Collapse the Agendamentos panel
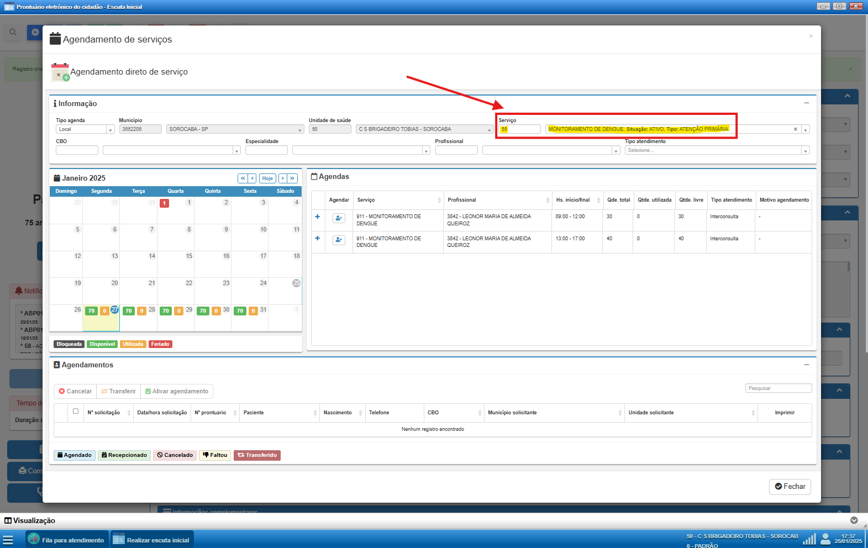Image resolution: width=868 pixels, height=548 pixels. coord(806,365)
